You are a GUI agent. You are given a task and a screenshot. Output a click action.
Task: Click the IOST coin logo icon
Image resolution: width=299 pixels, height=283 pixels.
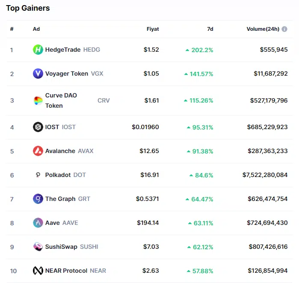pos(38,127)
